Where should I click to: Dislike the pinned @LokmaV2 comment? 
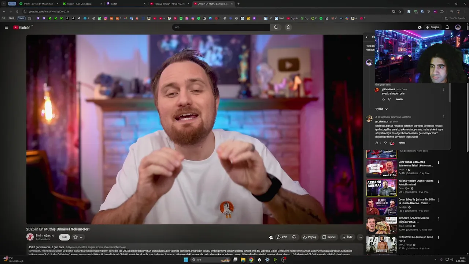coord(385,143)
